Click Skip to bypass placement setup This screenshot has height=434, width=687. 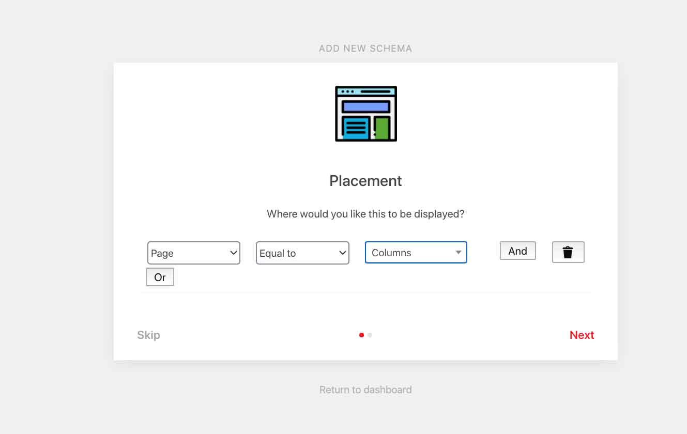(148, 335)
